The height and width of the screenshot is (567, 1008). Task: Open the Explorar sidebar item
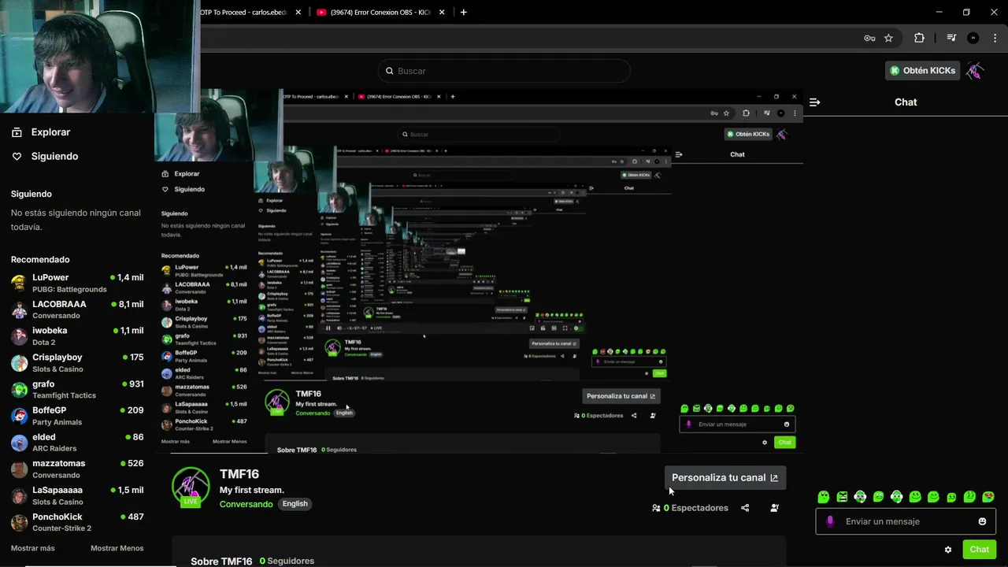(41, 132)
